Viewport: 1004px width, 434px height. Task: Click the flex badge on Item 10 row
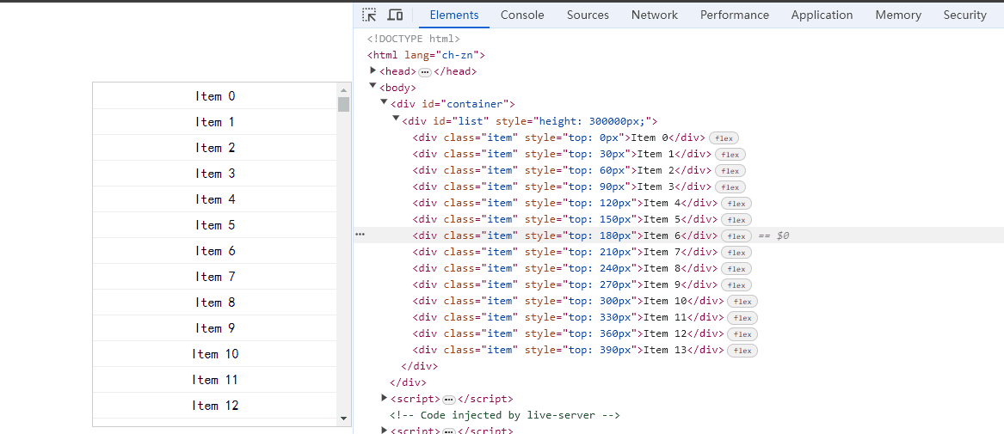click(x=742, y=301)
